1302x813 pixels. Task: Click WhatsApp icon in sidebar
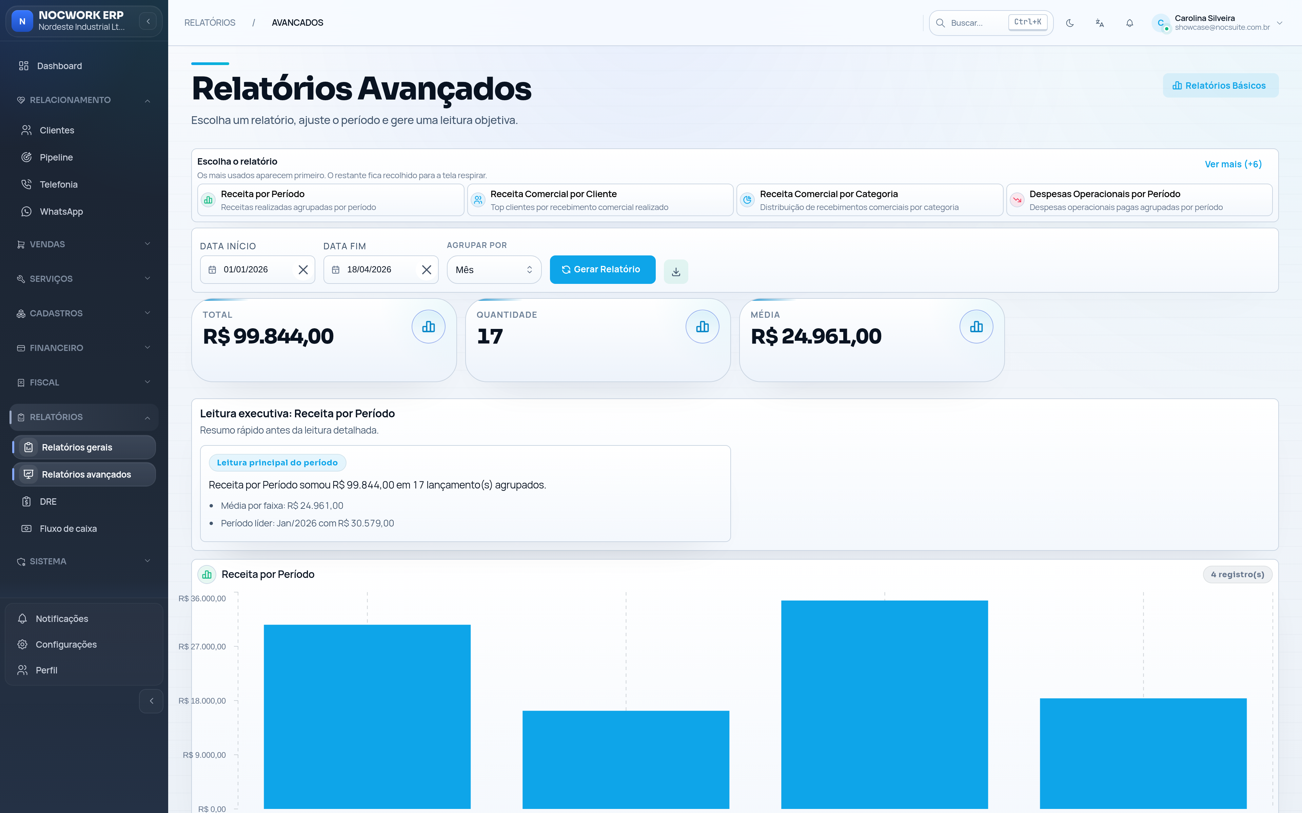pos(26,212)
